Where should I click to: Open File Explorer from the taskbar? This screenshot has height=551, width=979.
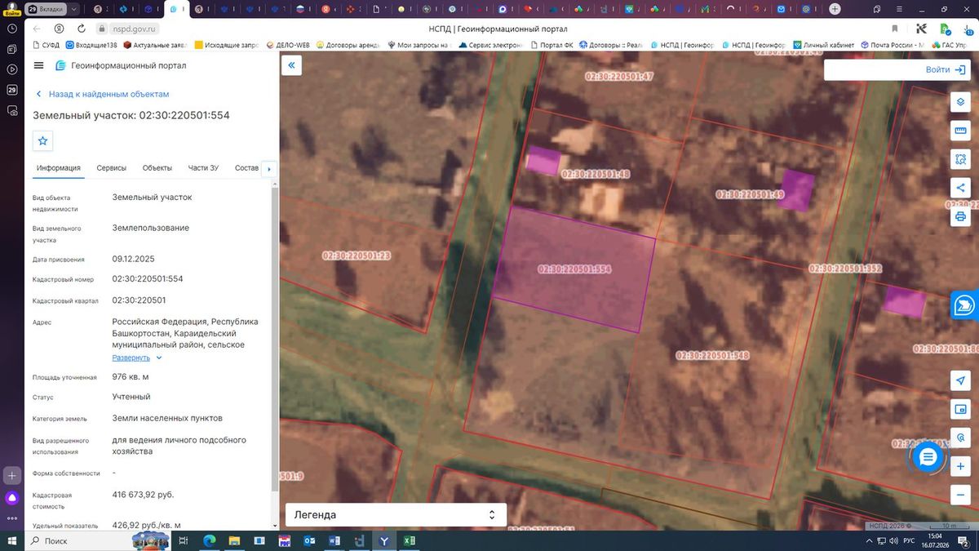pos(234,540)
